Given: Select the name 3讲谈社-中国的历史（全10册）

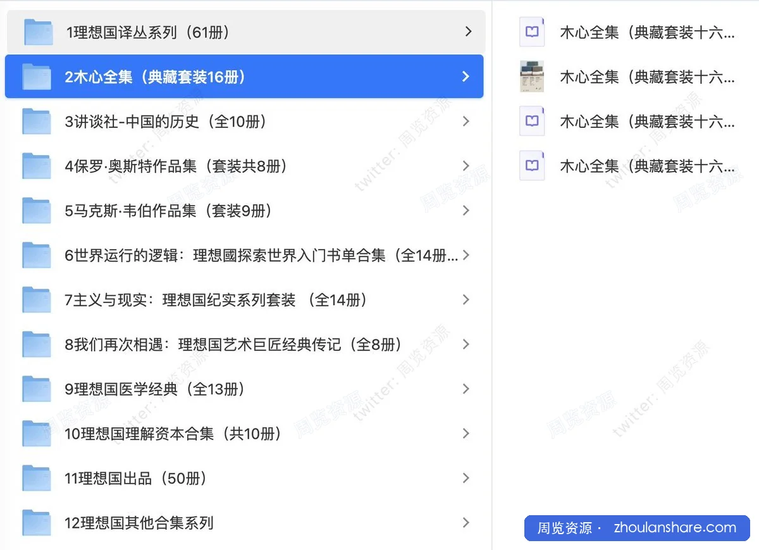Looking at the screenshot, I should coord(166,122).
